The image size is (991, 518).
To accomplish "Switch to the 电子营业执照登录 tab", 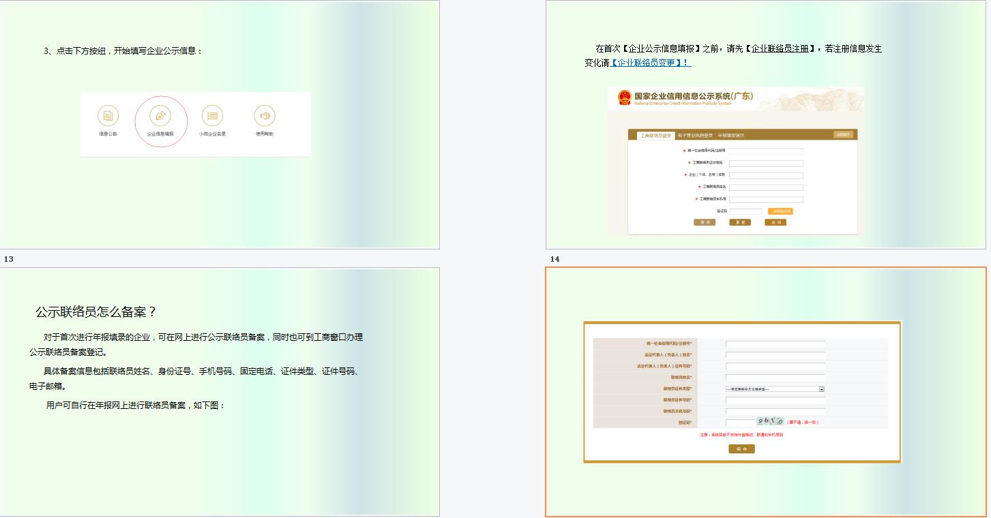I will coord(695,134).
